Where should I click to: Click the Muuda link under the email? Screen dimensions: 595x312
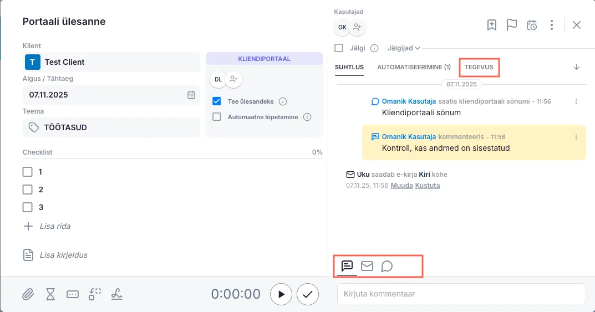[401, 186]
